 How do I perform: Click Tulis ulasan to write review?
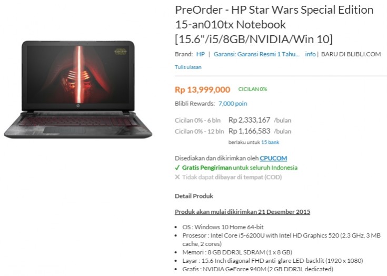(188, 67)
